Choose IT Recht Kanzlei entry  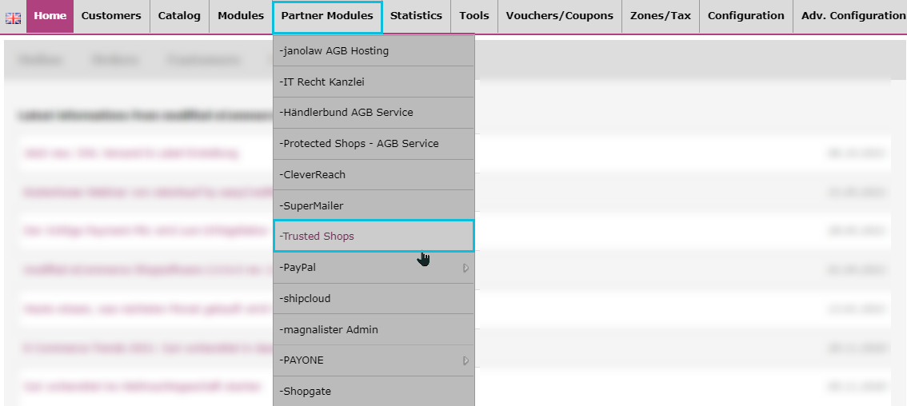[374, 82]
